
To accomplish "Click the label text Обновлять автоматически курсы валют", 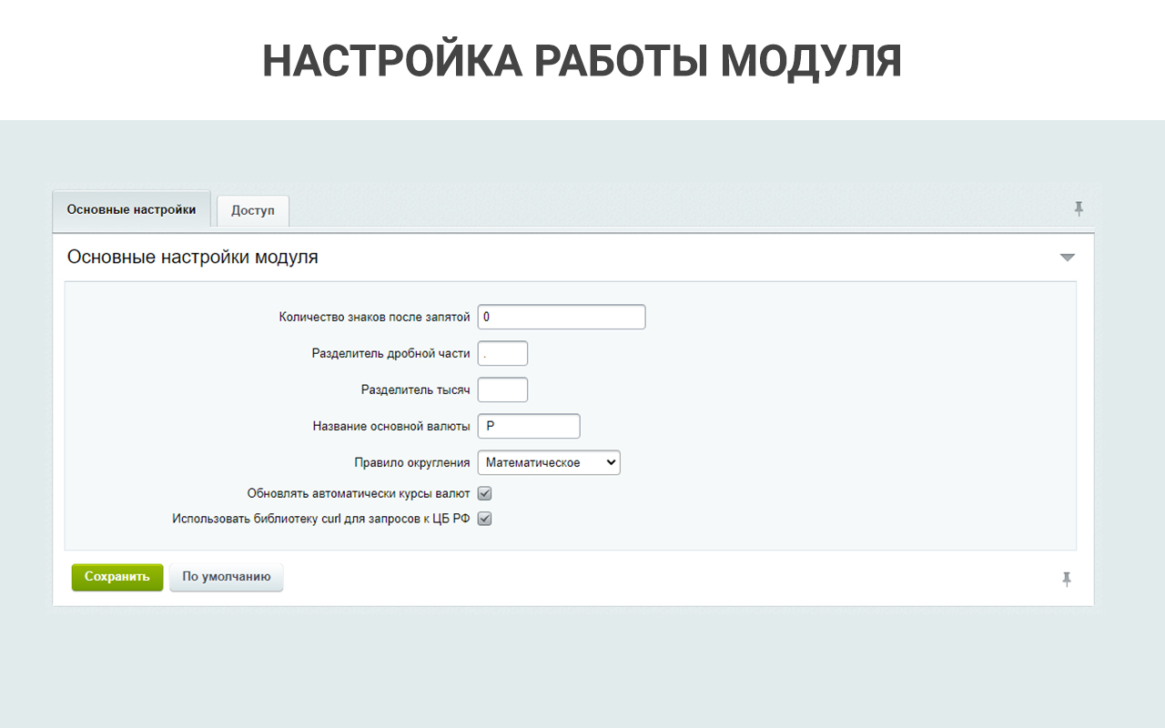I will click(x=359, y=493).
